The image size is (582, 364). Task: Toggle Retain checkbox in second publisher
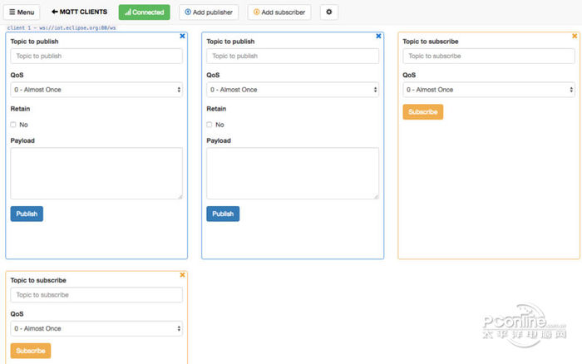(210, 125)
